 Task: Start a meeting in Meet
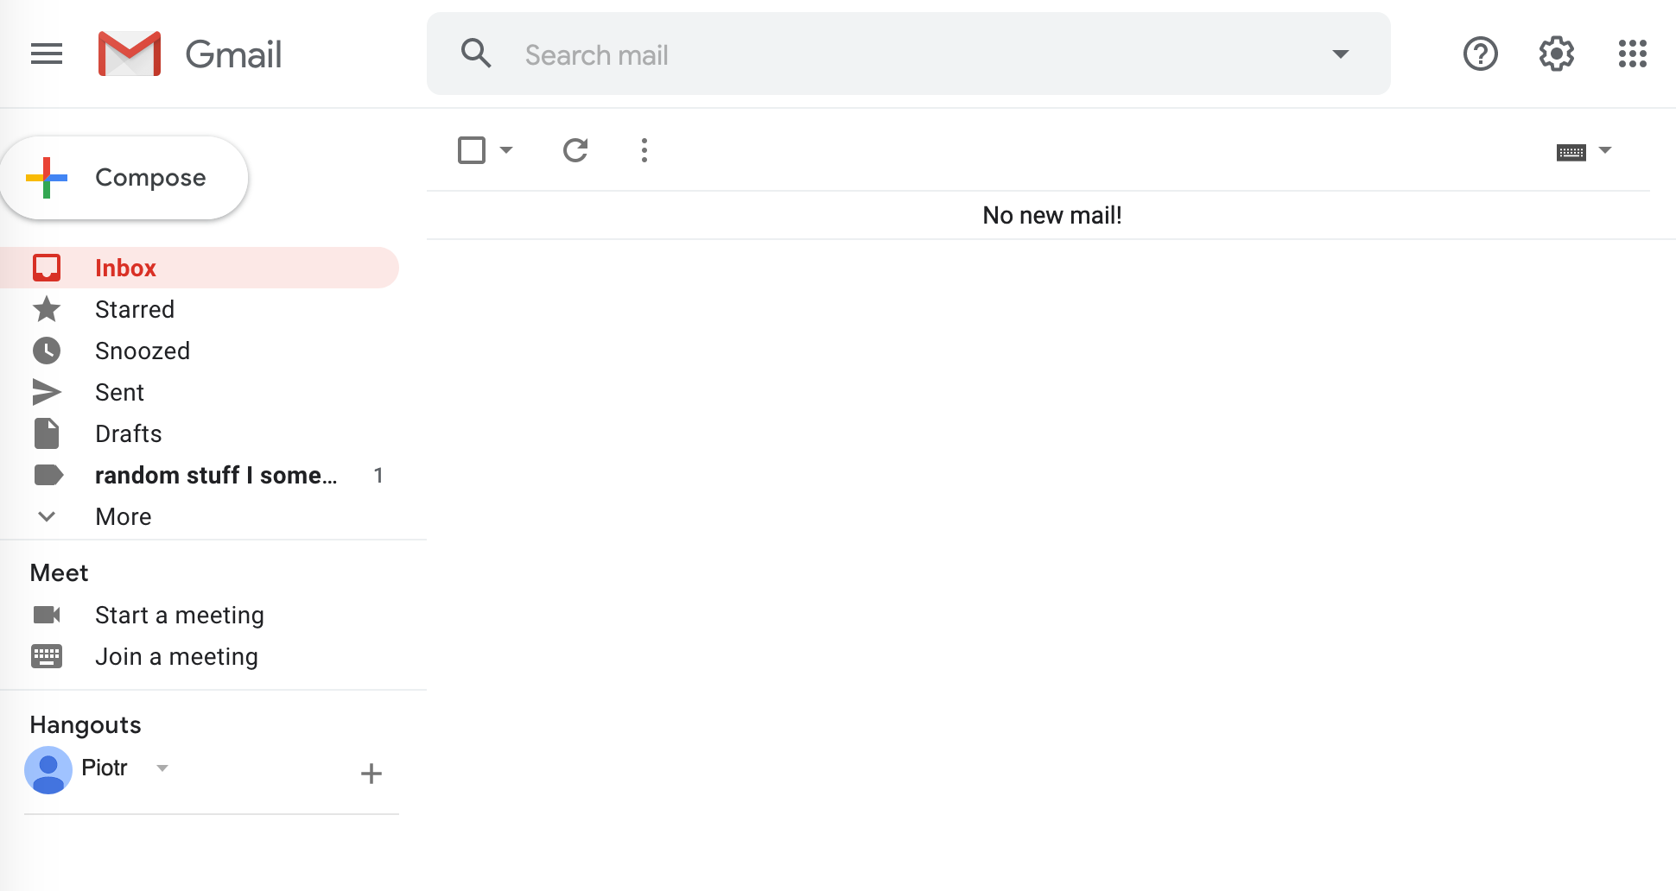click(179, 615)
